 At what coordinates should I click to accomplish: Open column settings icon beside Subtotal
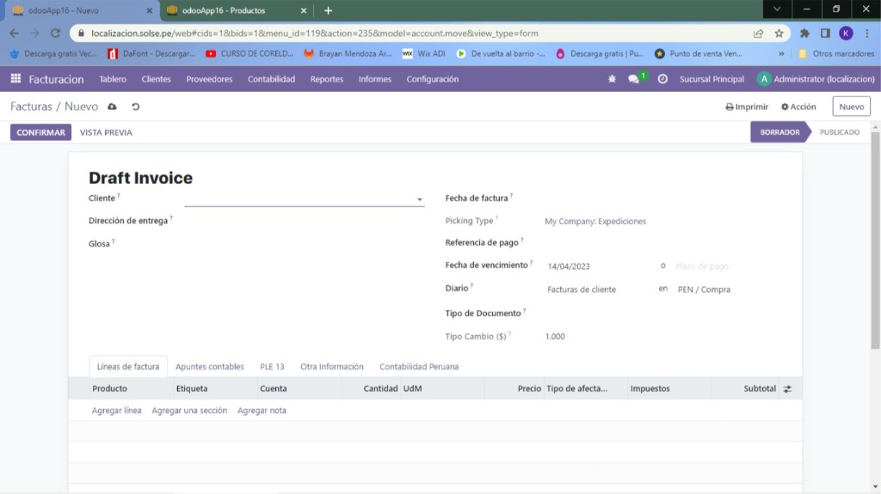pyautogui.click(x=787, y=389)
